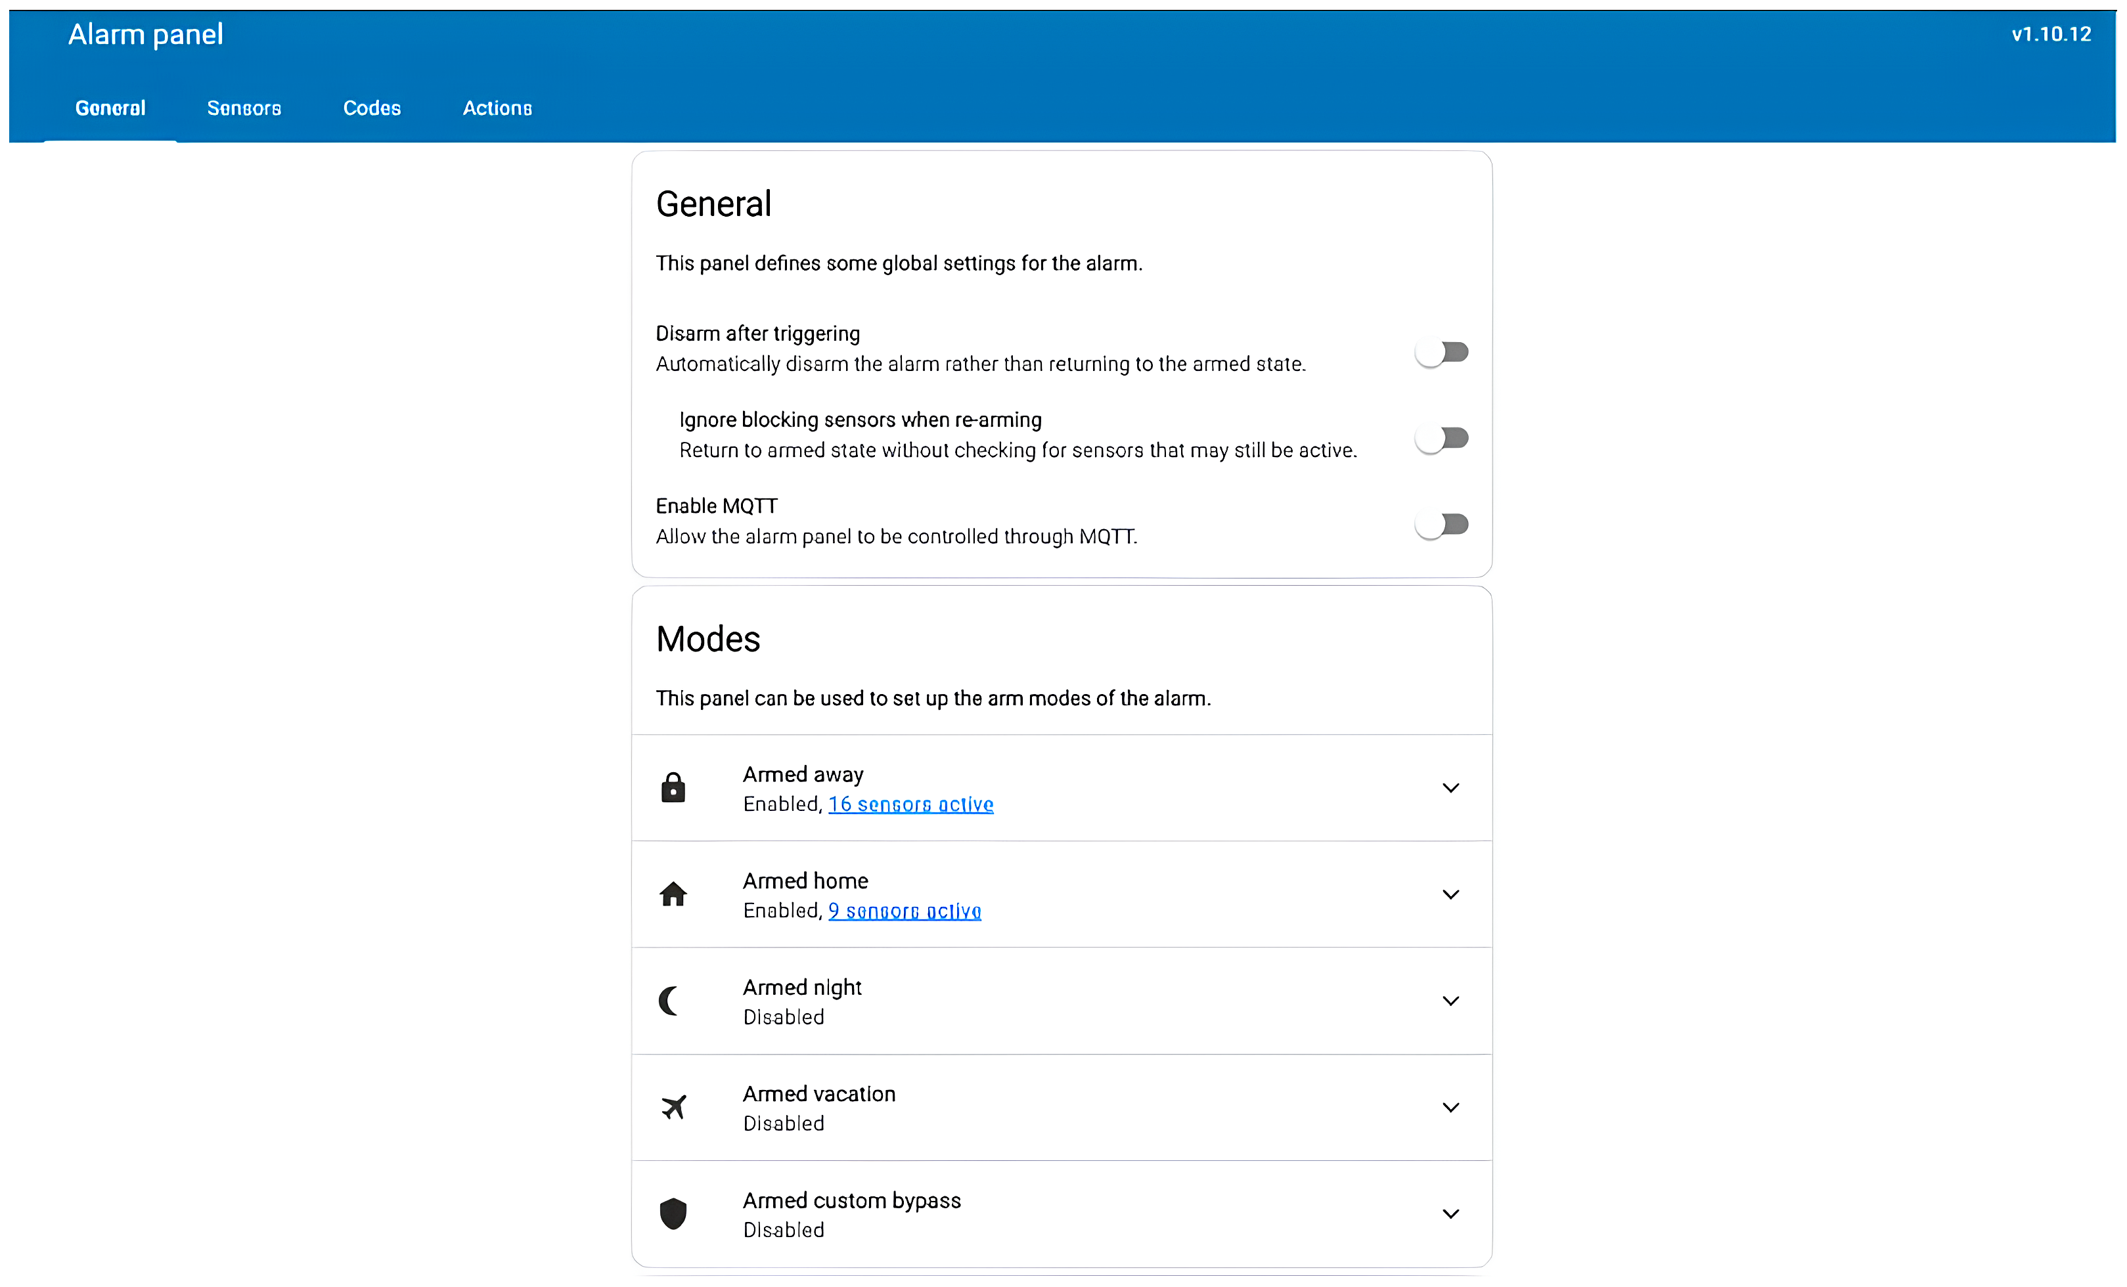Click the airplane icon for Armed vacation
Viewport: 2127px width, 1287px height.
coord(673,1106)
